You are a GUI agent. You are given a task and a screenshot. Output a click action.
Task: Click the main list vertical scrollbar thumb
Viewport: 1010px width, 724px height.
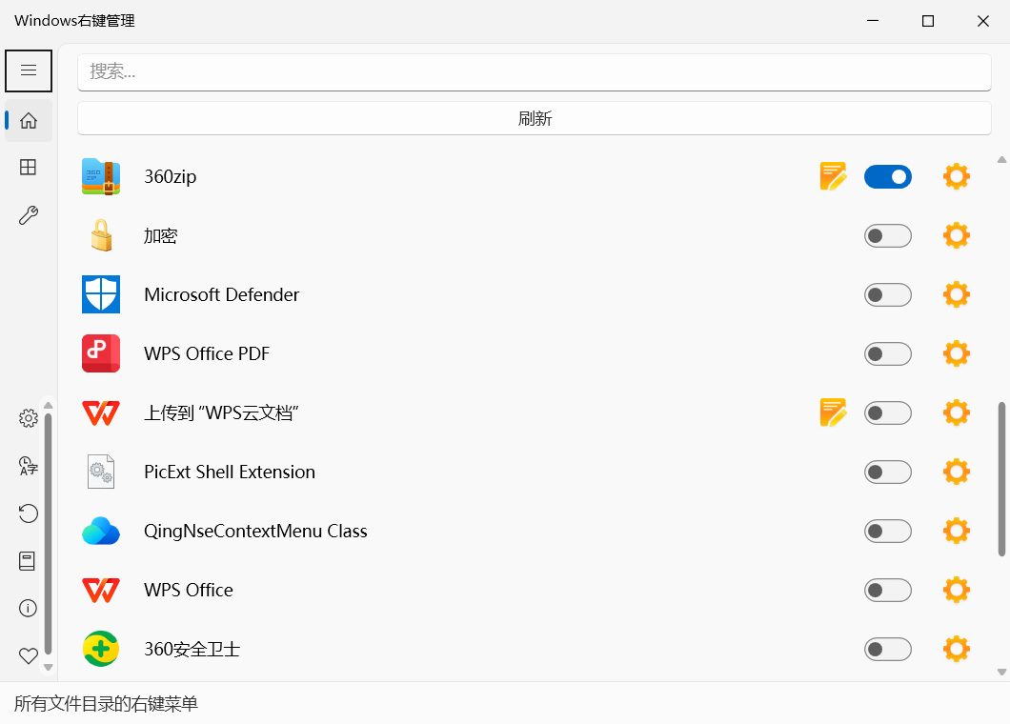(1001, 479)
